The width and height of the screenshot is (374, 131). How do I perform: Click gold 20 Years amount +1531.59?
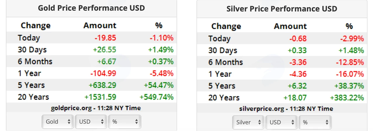click(100, 97)
